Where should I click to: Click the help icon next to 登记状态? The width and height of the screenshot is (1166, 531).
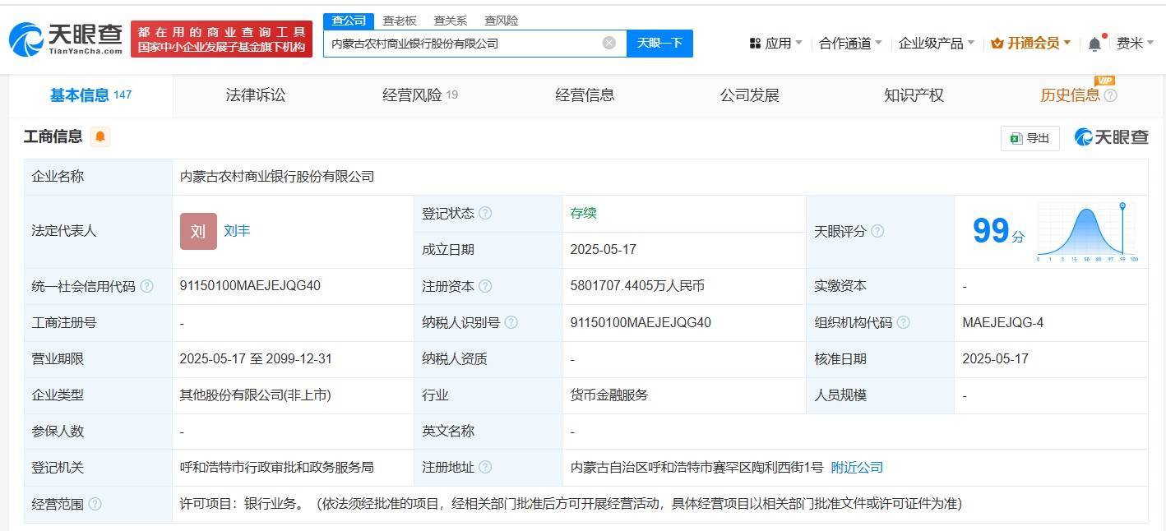[x=485, y=213]
